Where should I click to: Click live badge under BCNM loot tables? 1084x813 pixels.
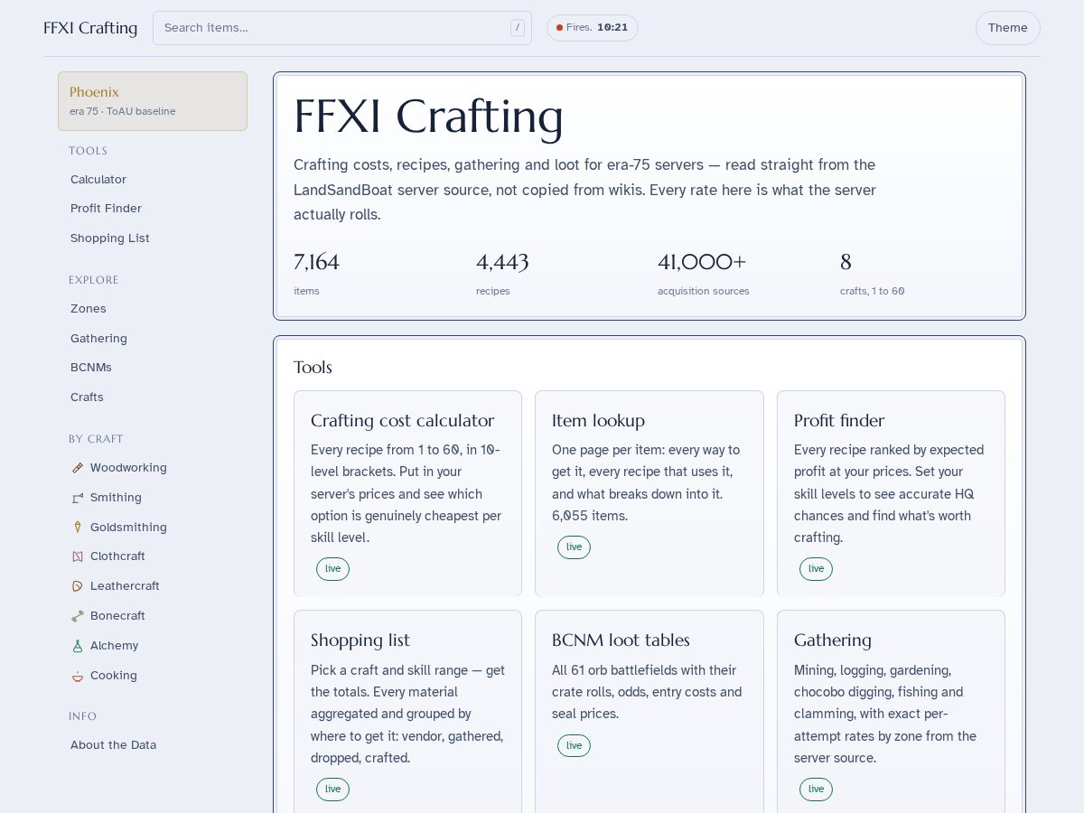pos(574,746)
